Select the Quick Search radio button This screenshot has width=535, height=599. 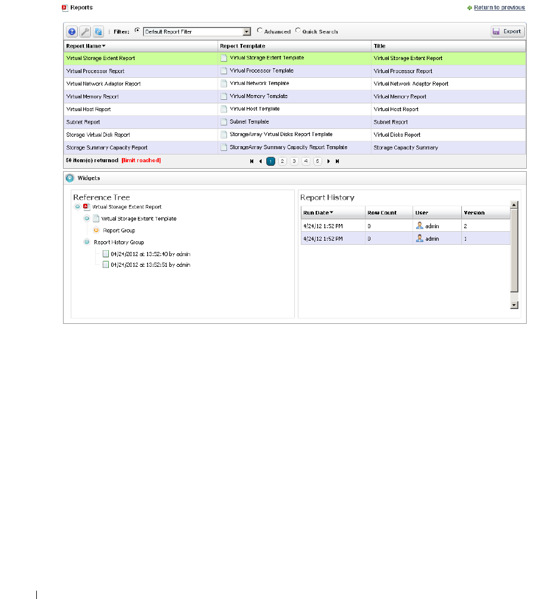(298, 30)
